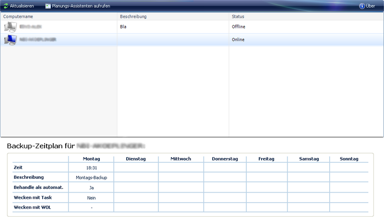Click the computer icon in the Online row

10,40
